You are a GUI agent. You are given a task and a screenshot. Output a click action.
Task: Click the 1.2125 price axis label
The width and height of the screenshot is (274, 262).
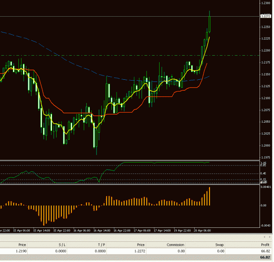tap(266, 86)
